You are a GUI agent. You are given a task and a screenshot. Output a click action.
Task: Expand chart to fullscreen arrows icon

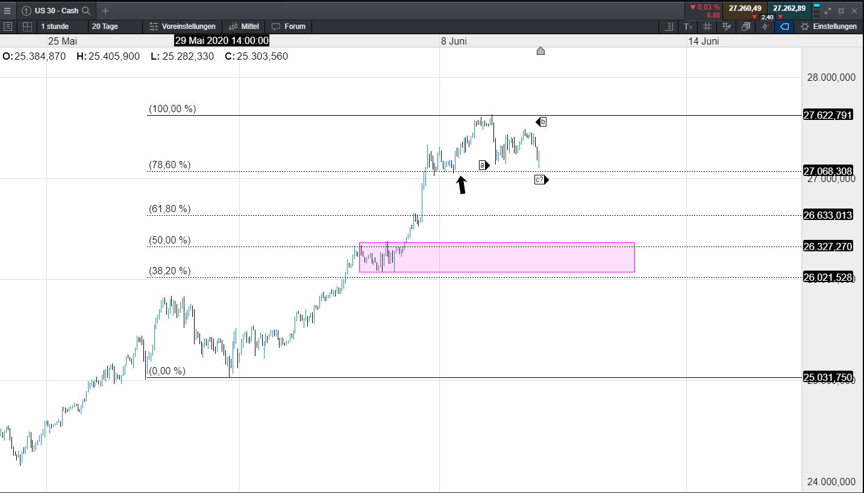tap(828, 10)
